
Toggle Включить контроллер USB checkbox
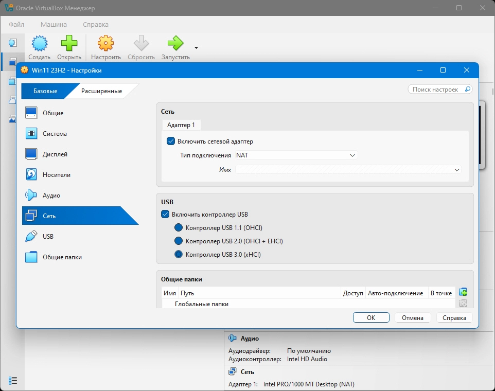click(x=165, y=214)
